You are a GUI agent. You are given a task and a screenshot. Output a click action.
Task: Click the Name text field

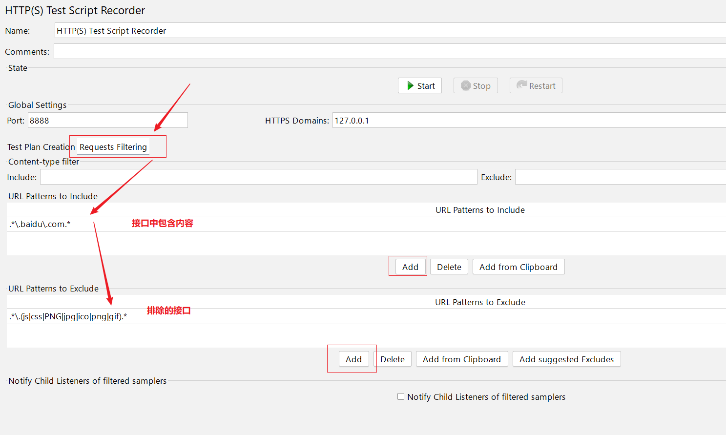pos(390,31)
